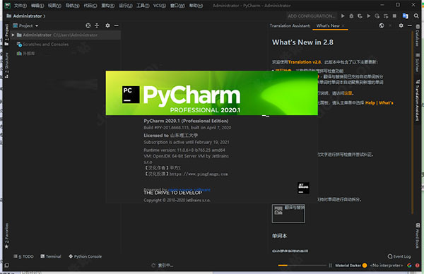Open the Database side tool window
This screenshot has width=424, height=274.
(x=418, y=36)
